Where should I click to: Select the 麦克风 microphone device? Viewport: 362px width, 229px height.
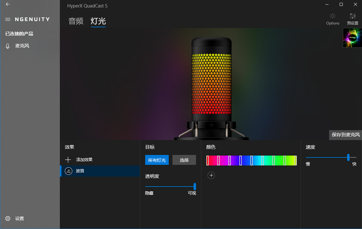click(18, 46)
